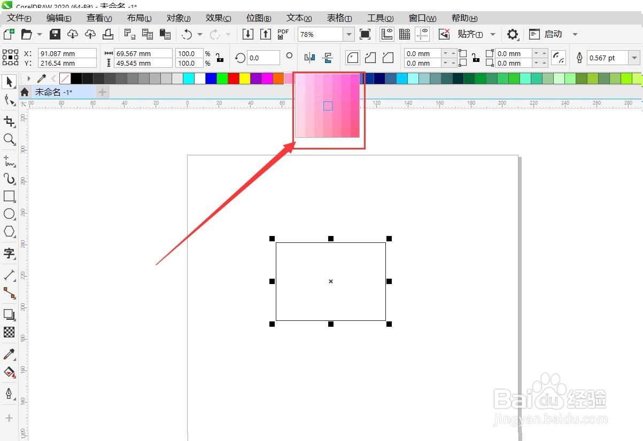
Task: Toggle the lock ratio padlock
Action: point(220,58)
